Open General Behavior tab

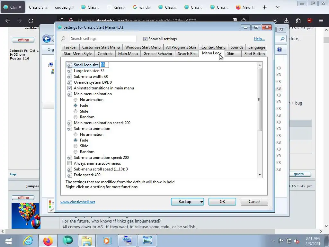158,54
